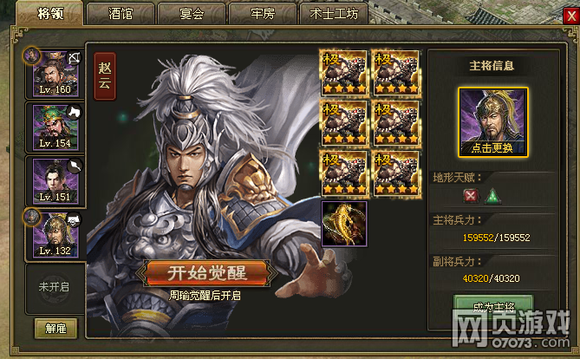The width and height of the screenshot is (580, 359).
Task: Select the Lv. 132 general portrait
Action: 55,235
